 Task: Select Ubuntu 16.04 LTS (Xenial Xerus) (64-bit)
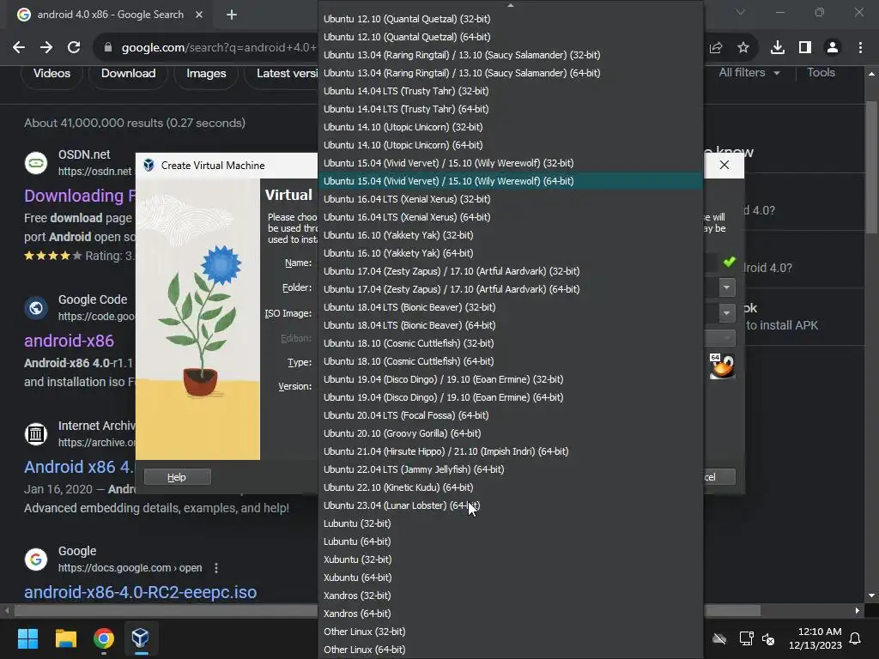[x=510, y=217]
